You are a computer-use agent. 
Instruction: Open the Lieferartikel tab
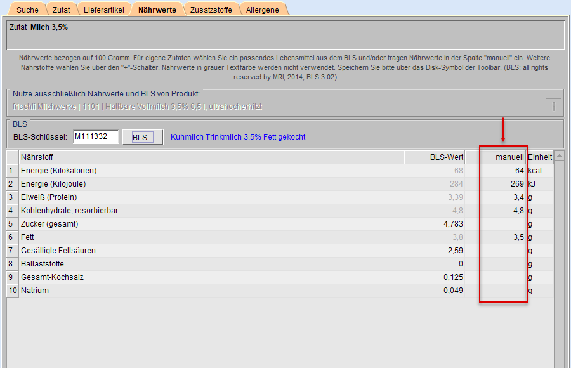pyautogui.click(x=104, y=10)
